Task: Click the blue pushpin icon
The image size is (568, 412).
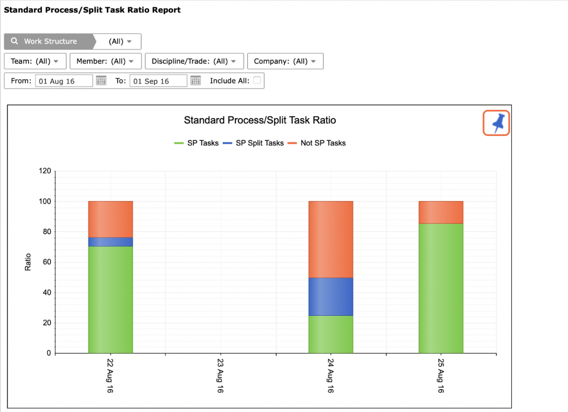Action: pos(496,123)
